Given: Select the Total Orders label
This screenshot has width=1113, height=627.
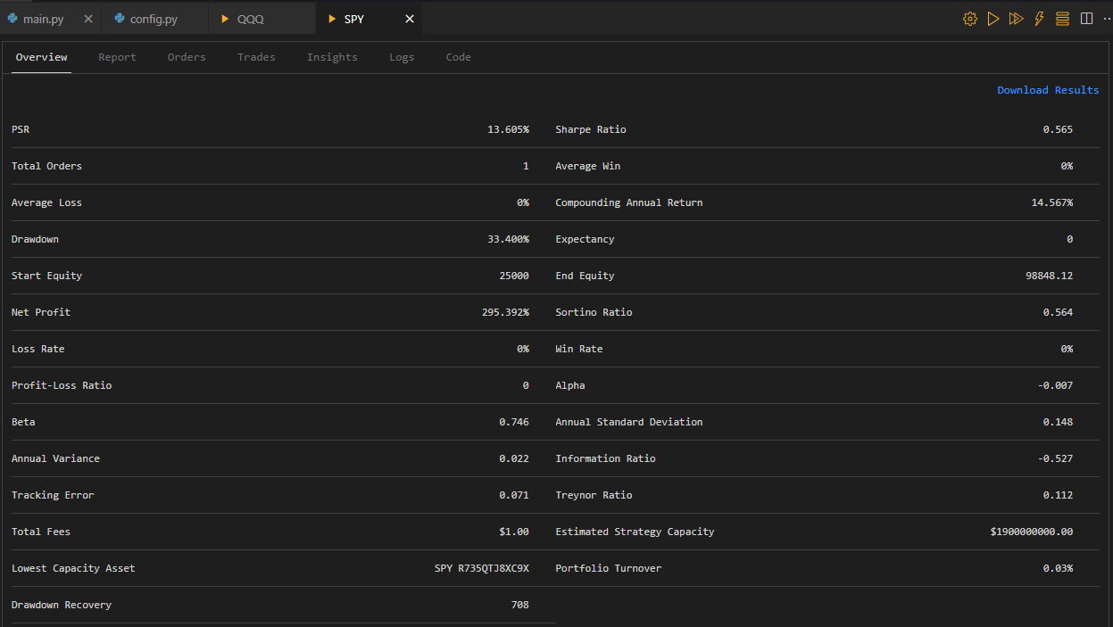Looking at the screenshot, I should [46, 166].
